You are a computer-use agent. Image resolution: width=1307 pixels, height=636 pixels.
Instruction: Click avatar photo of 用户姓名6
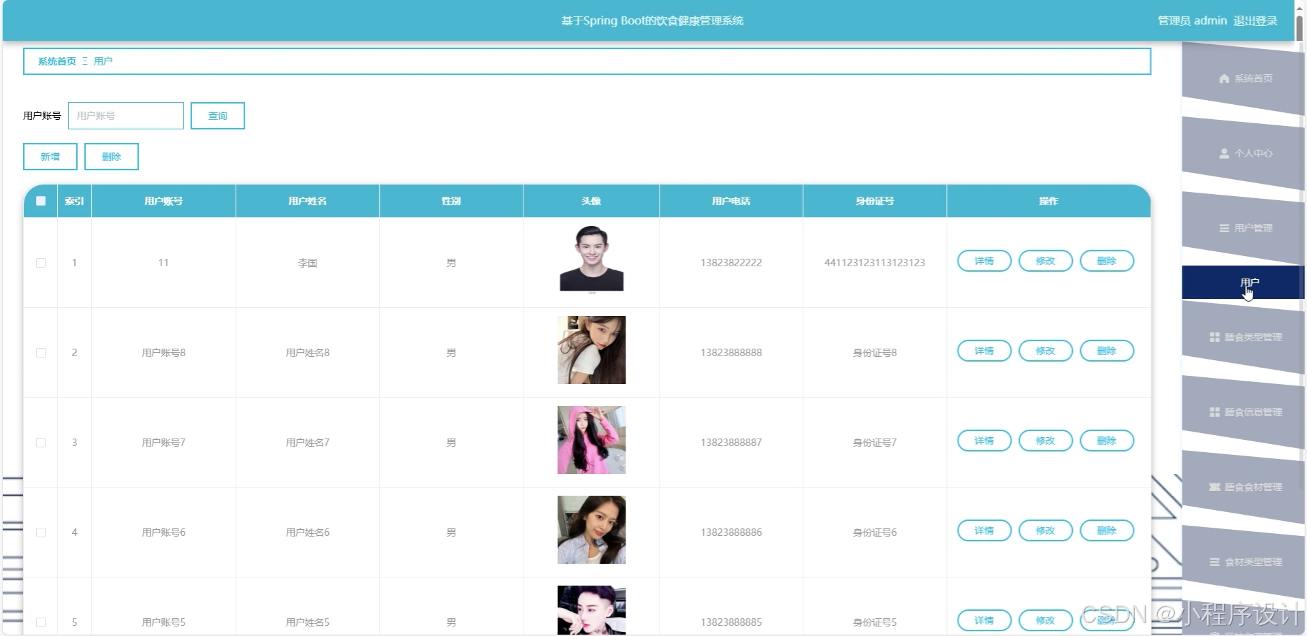pyautogui.click(x=592, y=530)
